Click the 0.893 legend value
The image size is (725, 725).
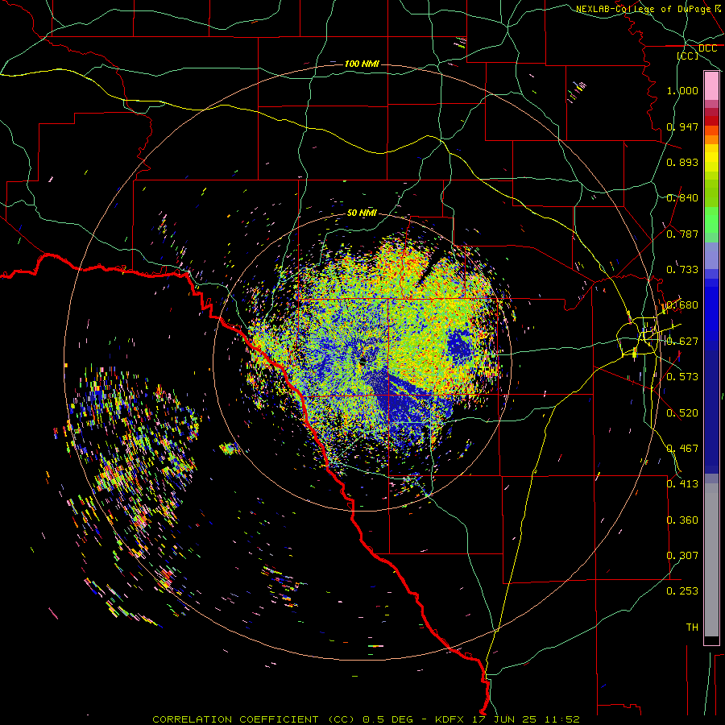pos(682,162)
